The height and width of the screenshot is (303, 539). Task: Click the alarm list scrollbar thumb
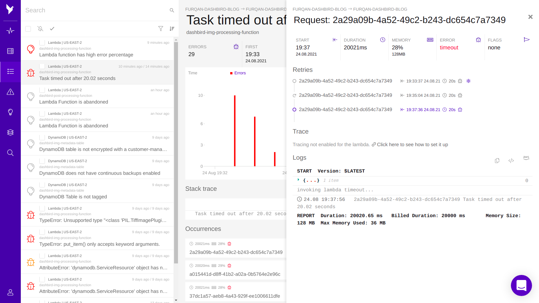pos(176,152)
